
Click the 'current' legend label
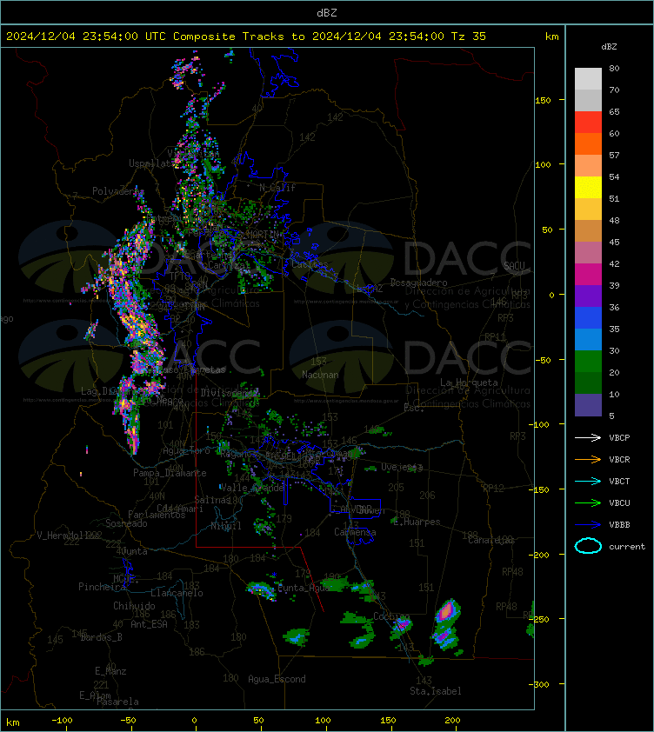click(x=627, y=547)
